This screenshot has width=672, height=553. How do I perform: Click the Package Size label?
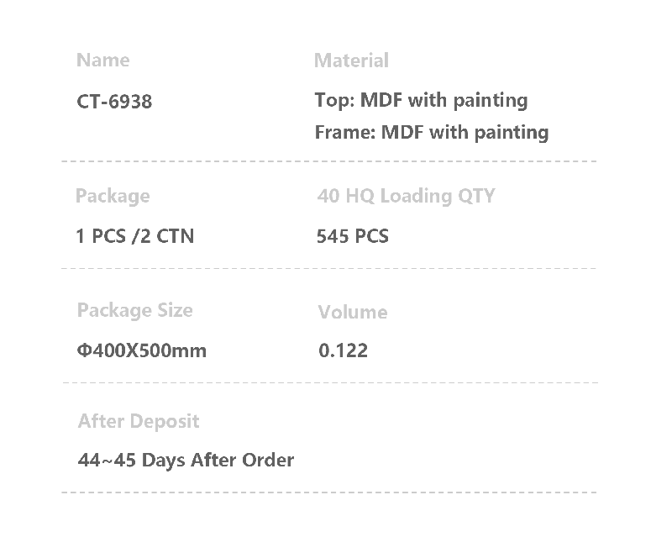[x=134, y=310]
